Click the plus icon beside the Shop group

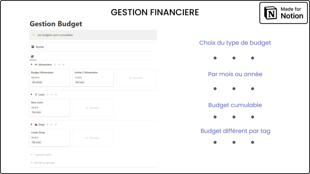[x=56, y=125]
